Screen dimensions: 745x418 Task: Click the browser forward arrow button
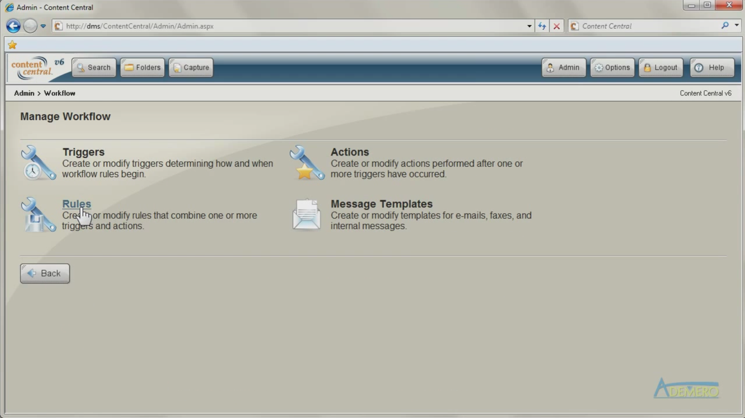pyautogui.click(x=30, y=26)
